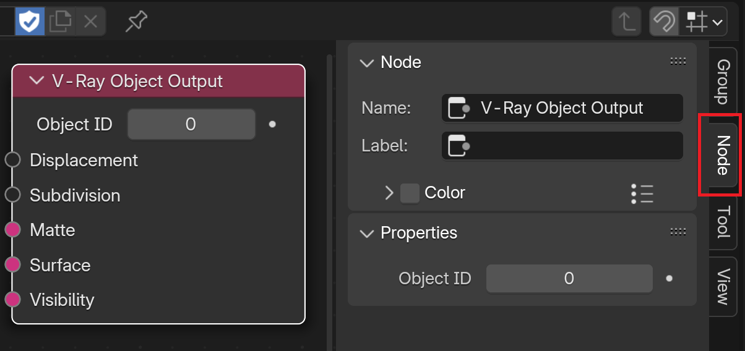
Task: Click the Subdivision input socket
Action: (13, 195)
